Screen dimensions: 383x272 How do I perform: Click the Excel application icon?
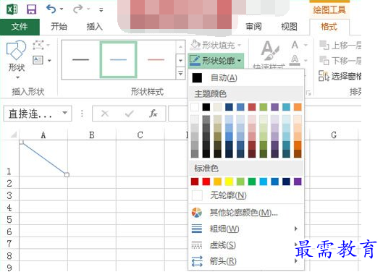coord(12,9)
